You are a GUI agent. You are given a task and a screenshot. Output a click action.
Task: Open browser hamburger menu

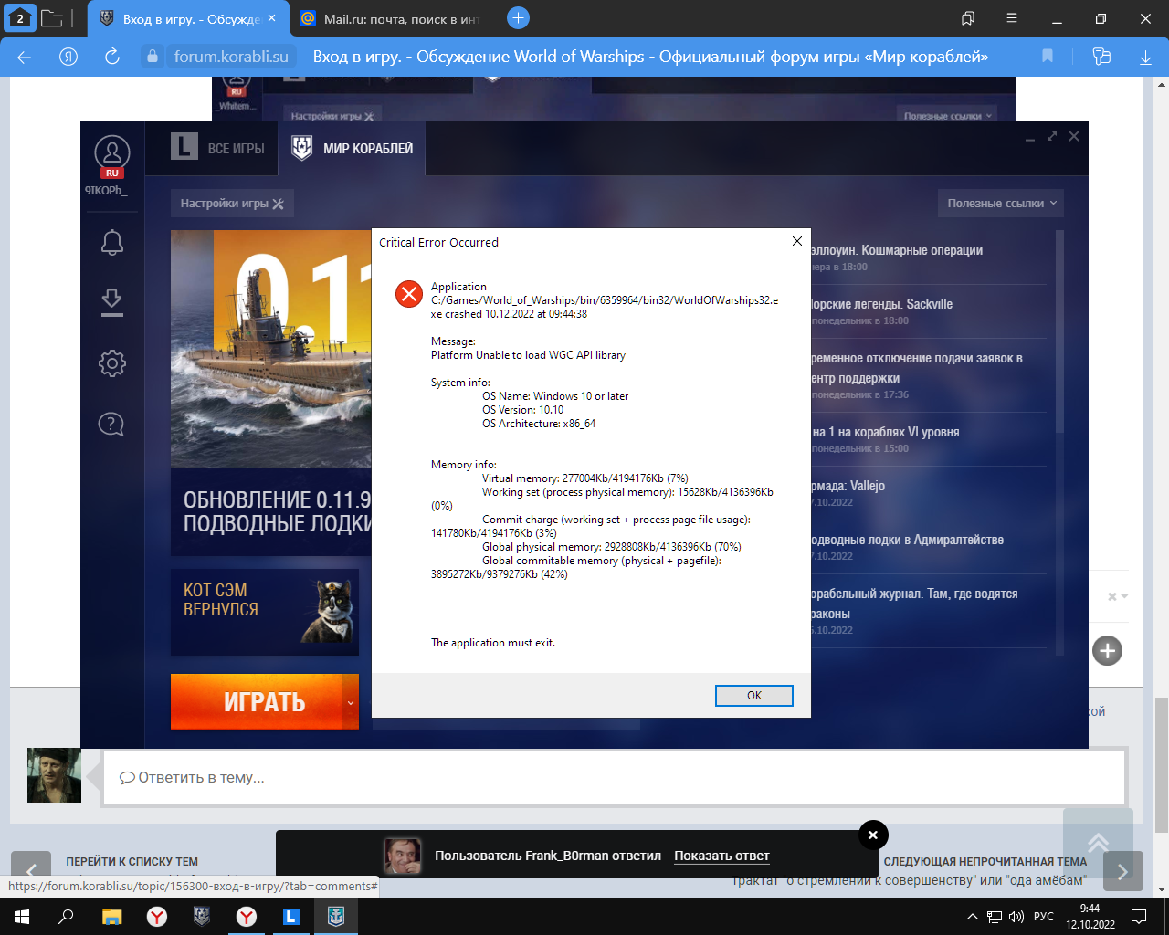point(1012,18)
